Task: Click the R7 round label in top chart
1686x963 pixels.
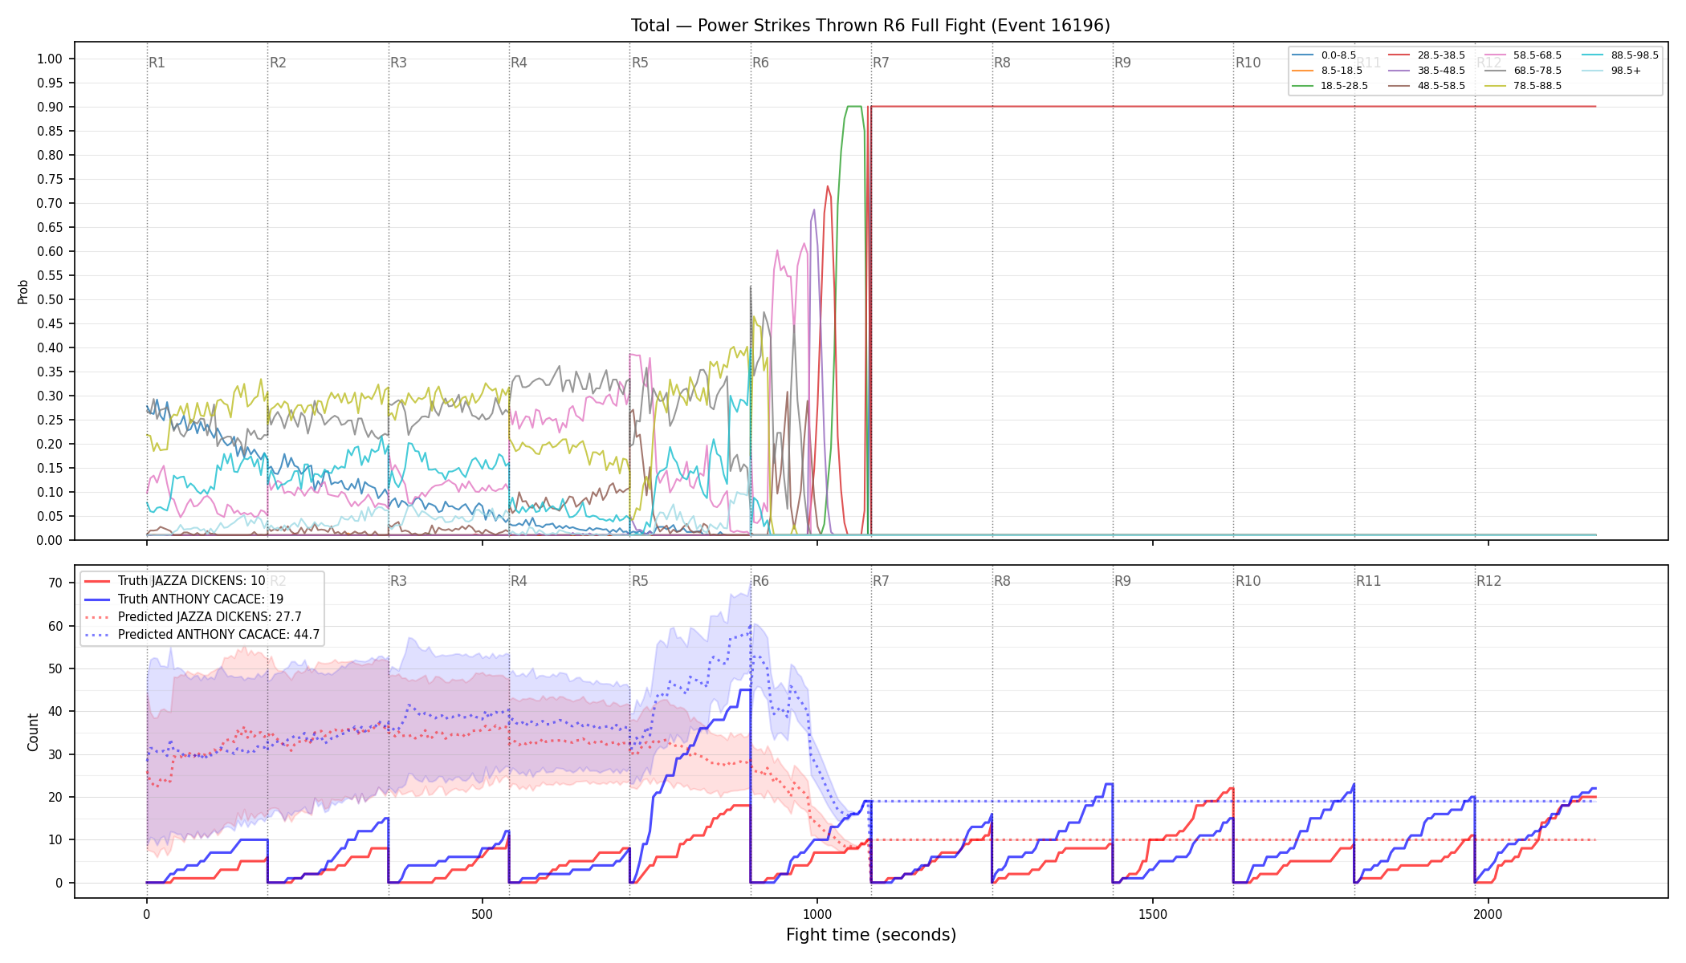Action: [881, 63]
